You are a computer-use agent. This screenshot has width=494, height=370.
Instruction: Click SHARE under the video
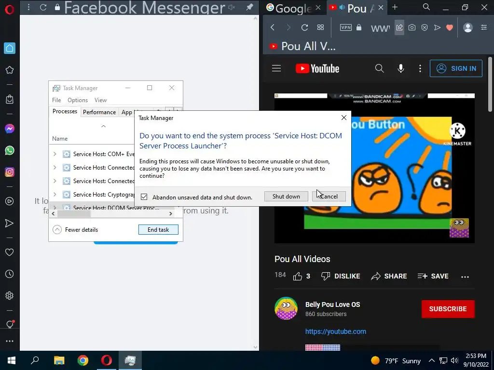[x=389, y=276]
